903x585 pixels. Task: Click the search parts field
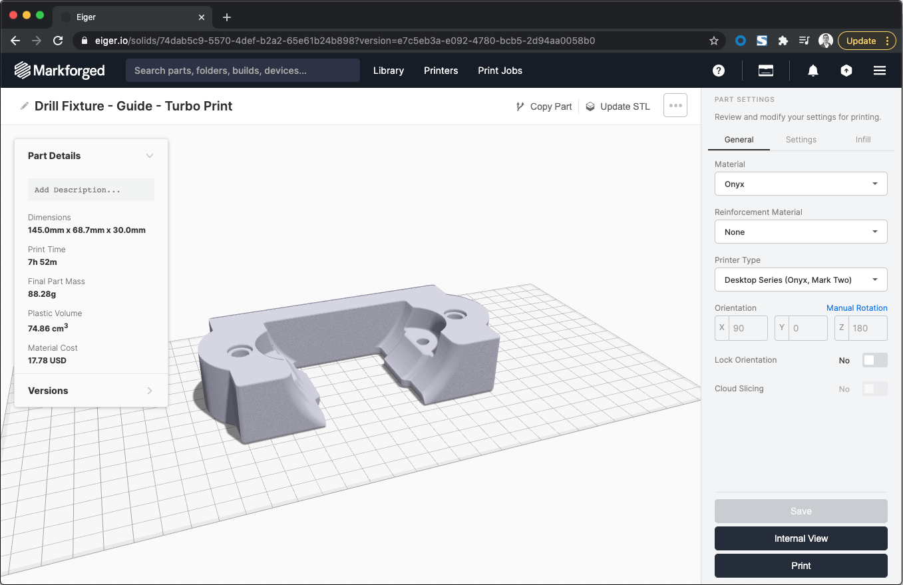(x=243, y=71)
